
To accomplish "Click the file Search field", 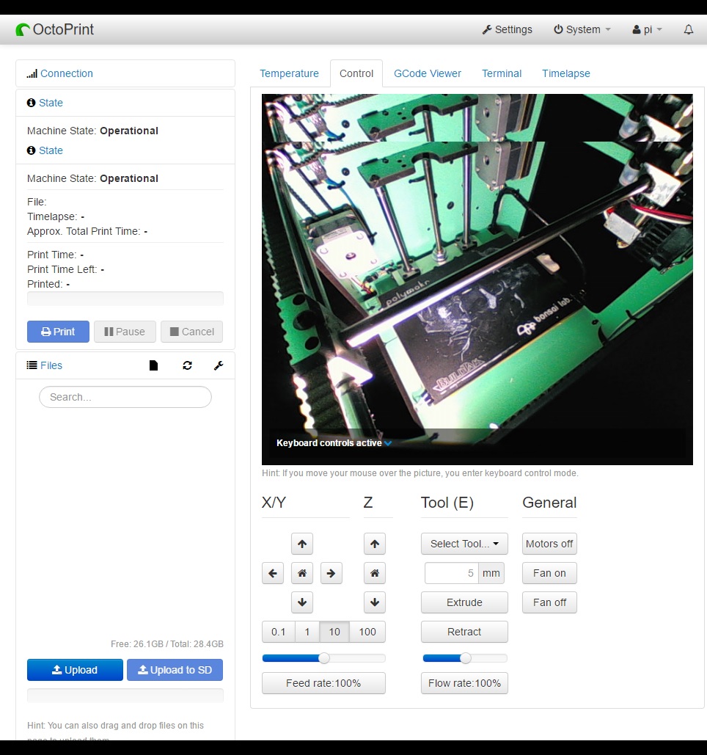I will [125, 397].
